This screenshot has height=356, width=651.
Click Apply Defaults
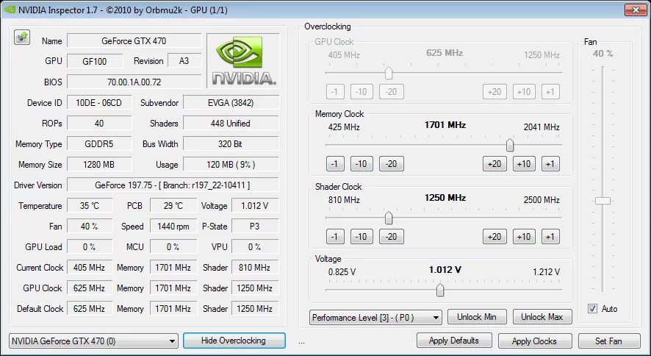pos(454,341)
